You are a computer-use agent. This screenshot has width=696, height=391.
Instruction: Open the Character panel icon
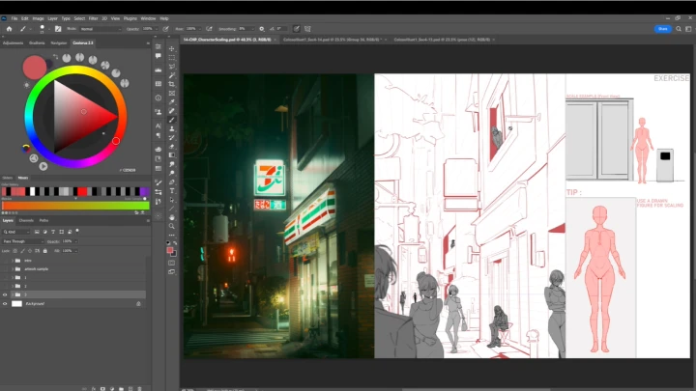coord(158,126)
